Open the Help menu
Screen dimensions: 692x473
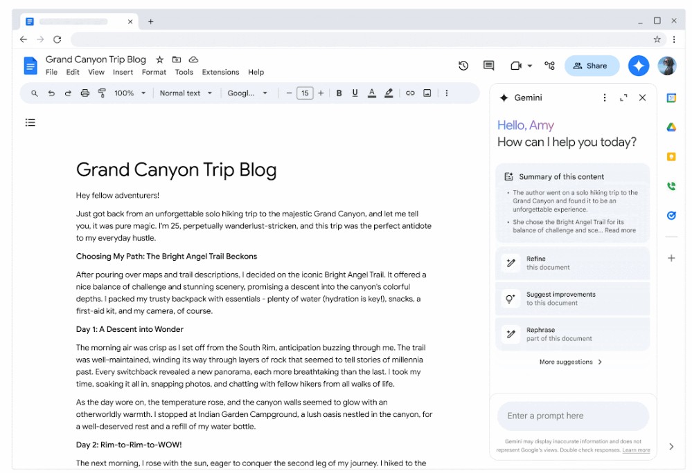click(256, 72)
